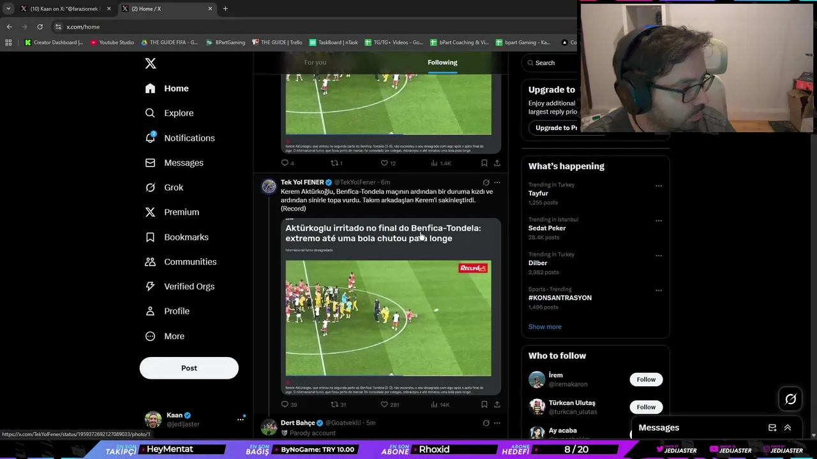The height and width of the screenshot is (459, 817).
Task: Click the X logo in sidebar
Action: pyautogui.click(x=151, y=63)
